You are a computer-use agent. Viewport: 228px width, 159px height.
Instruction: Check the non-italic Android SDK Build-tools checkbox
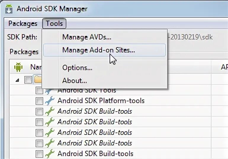pos(39,154)
